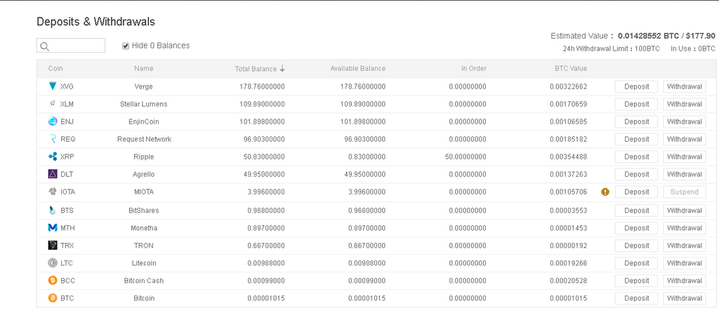Click the BTC Value column header
The height and width of the screenshot is (311, 719).
tap(570, 68)
